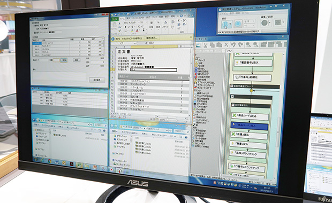The height and width of the screenshot is (203, 332).
Task: Open the dropdown arrow beside the record button
Action: (270, 23)
